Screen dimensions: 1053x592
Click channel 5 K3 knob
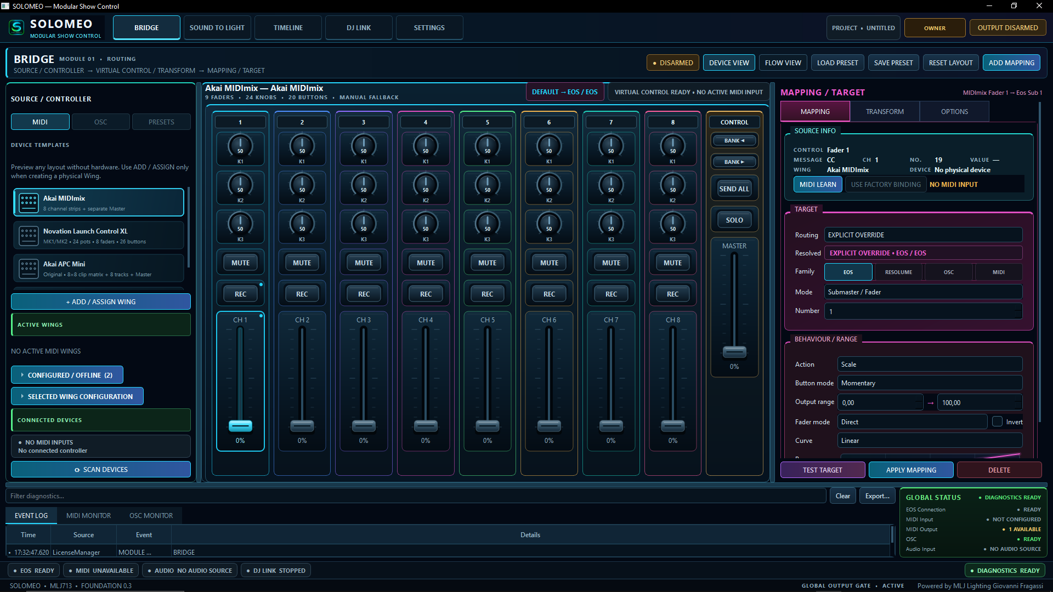488,224
